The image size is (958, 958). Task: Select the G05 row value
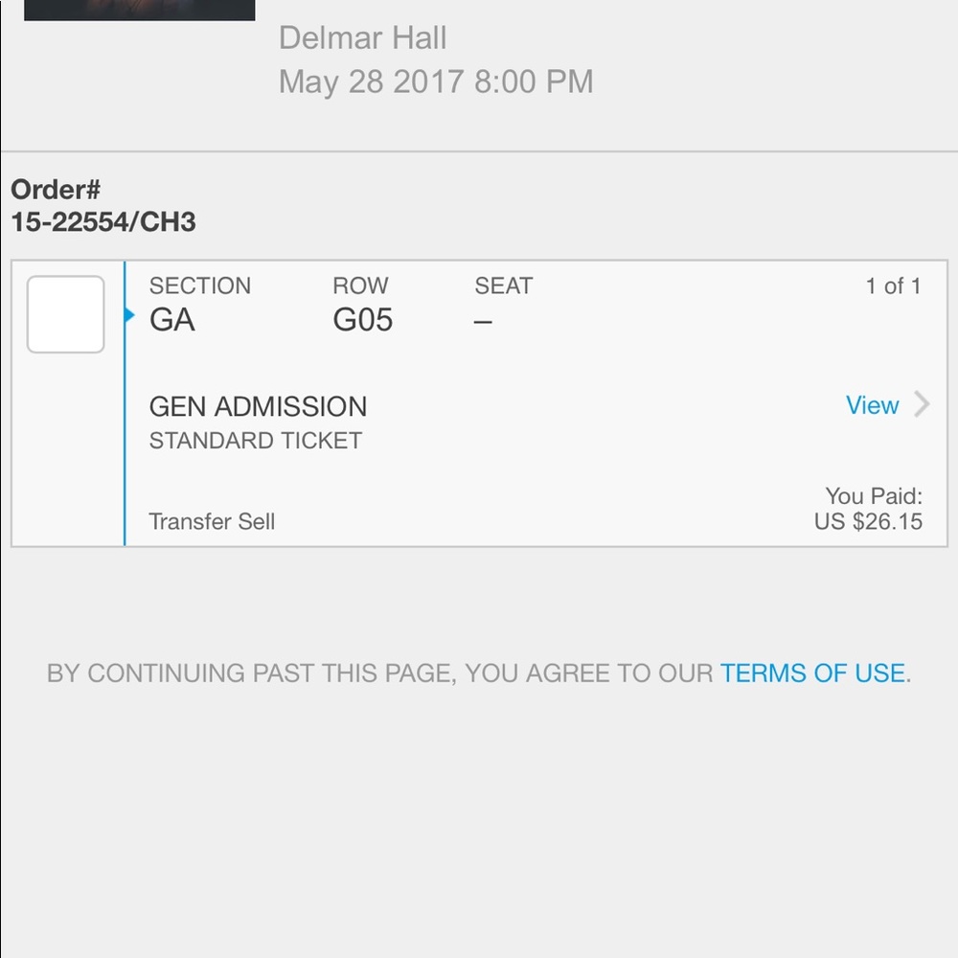point(362,320)
